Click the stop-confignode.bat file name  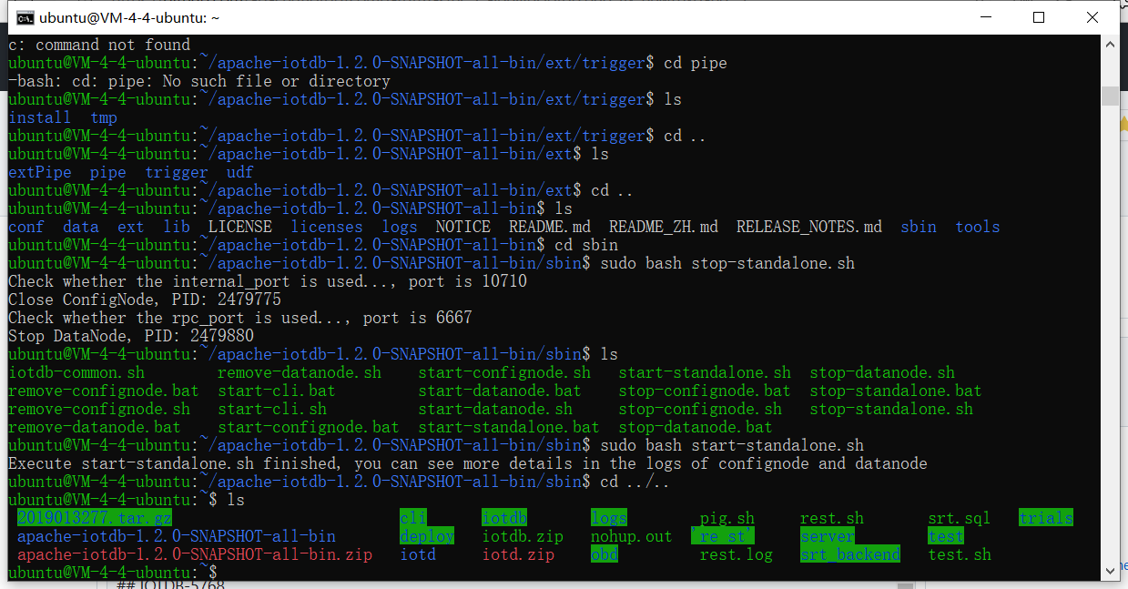click(x=705, y=391)
